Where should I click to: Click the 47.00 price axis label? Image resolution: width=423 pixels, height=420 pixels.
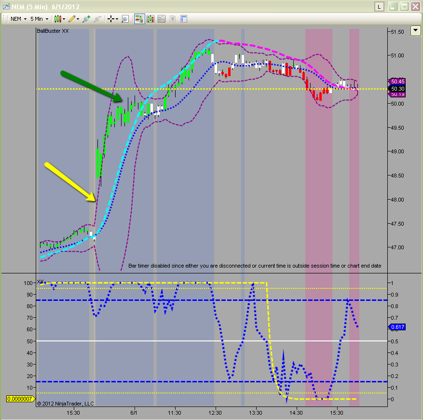[x=397, y=247]
